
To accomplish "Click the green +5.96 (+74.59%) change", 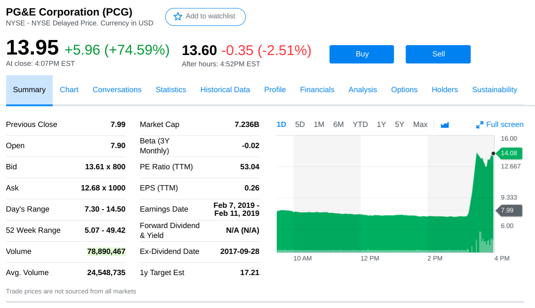I will tap(117, 50).
